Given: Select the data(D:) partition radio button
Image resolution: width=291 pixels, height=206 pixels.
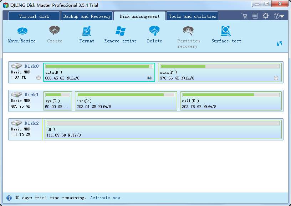Looking at the screenshot, I should (149, 78).
